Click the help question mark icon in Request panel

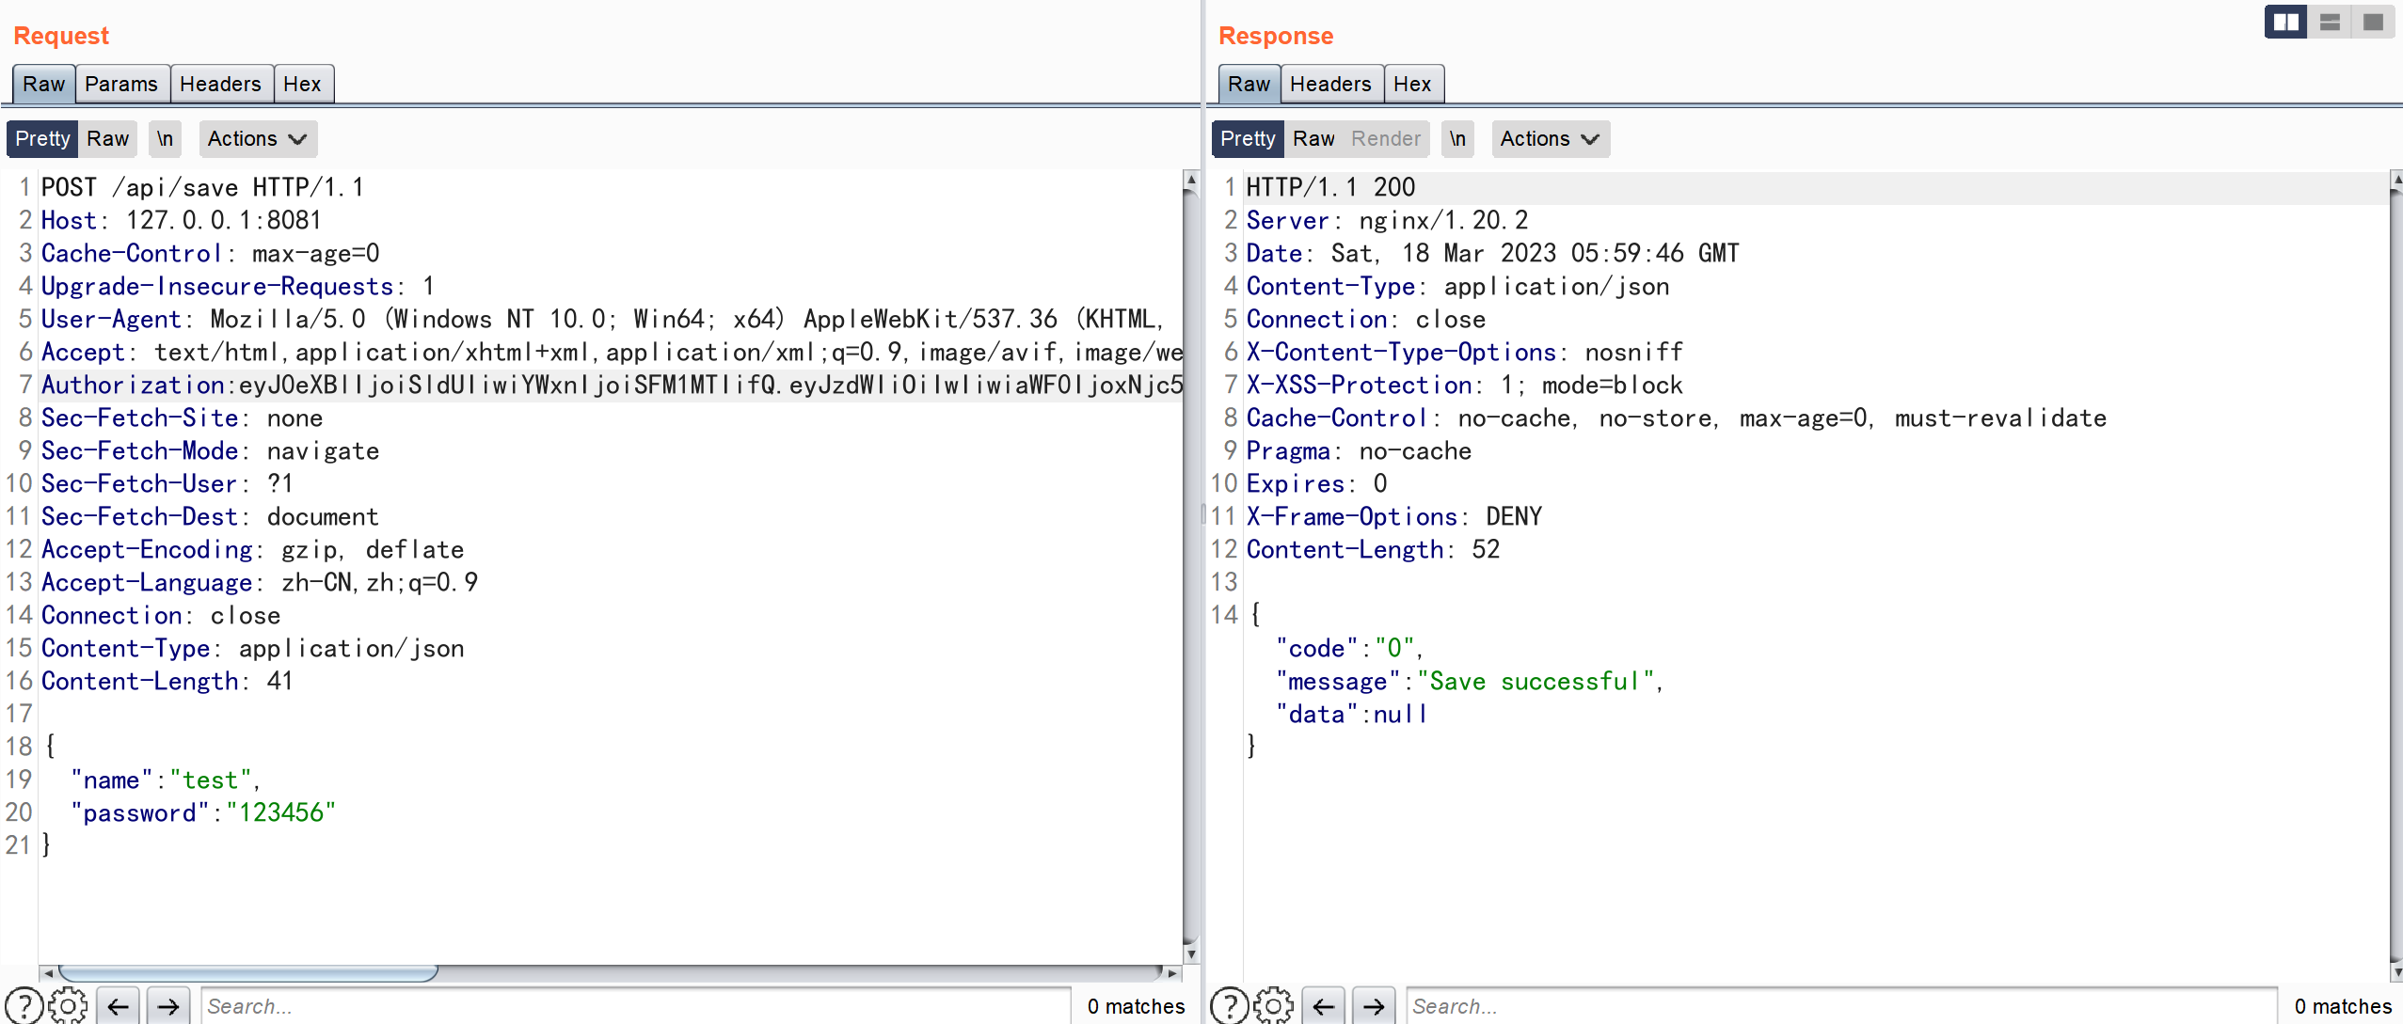tap(20, 1005)
